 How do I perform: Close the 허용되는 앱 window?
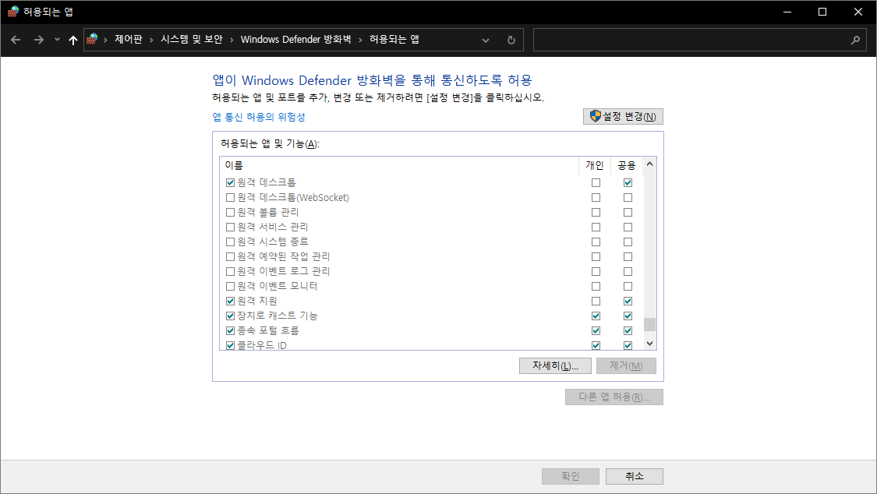[x=858, y=12]
